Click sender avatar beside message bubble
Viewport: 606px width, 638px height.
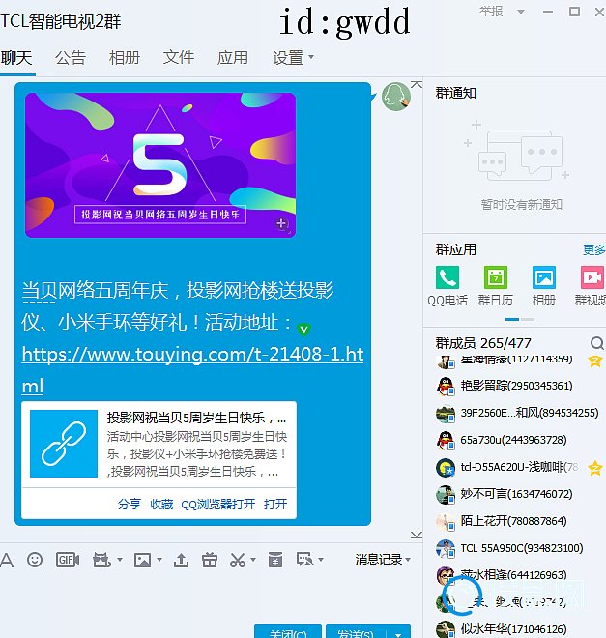point(396,97)
